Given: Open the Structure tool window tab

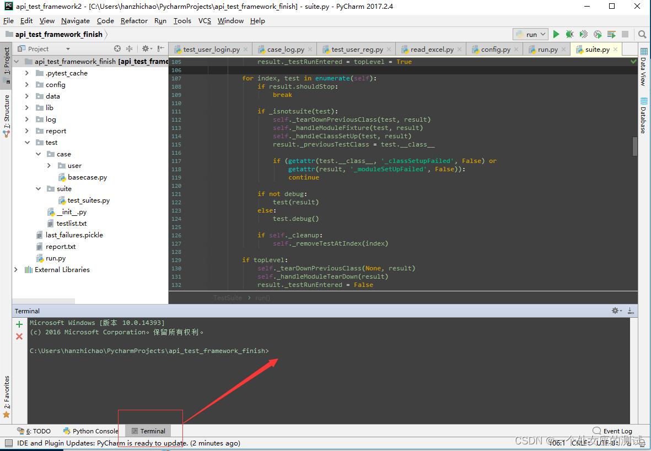Looking at the screenshot, I should pos(6,116).
